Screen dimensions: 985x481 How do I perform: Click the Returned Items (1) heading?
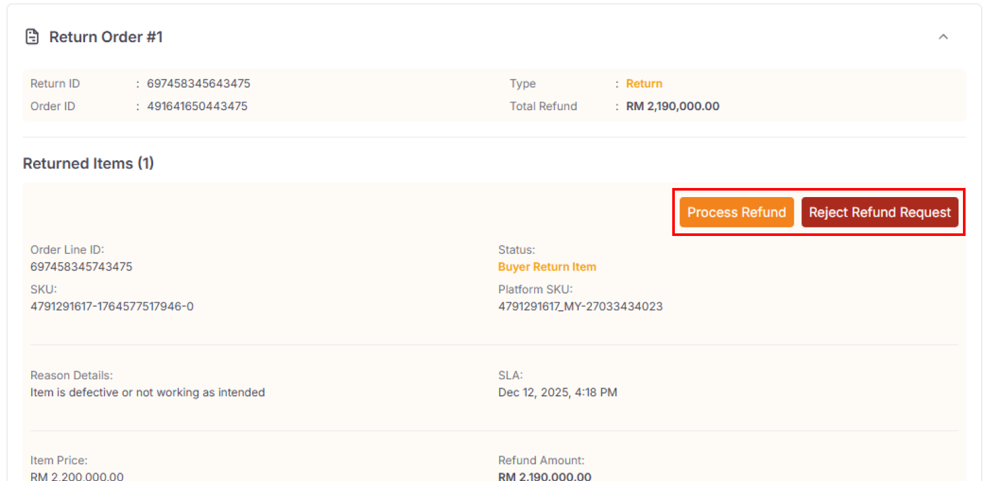point(88,163)
